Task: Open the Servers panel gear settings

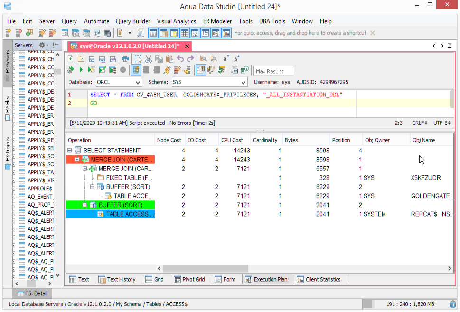Action: 42,45
